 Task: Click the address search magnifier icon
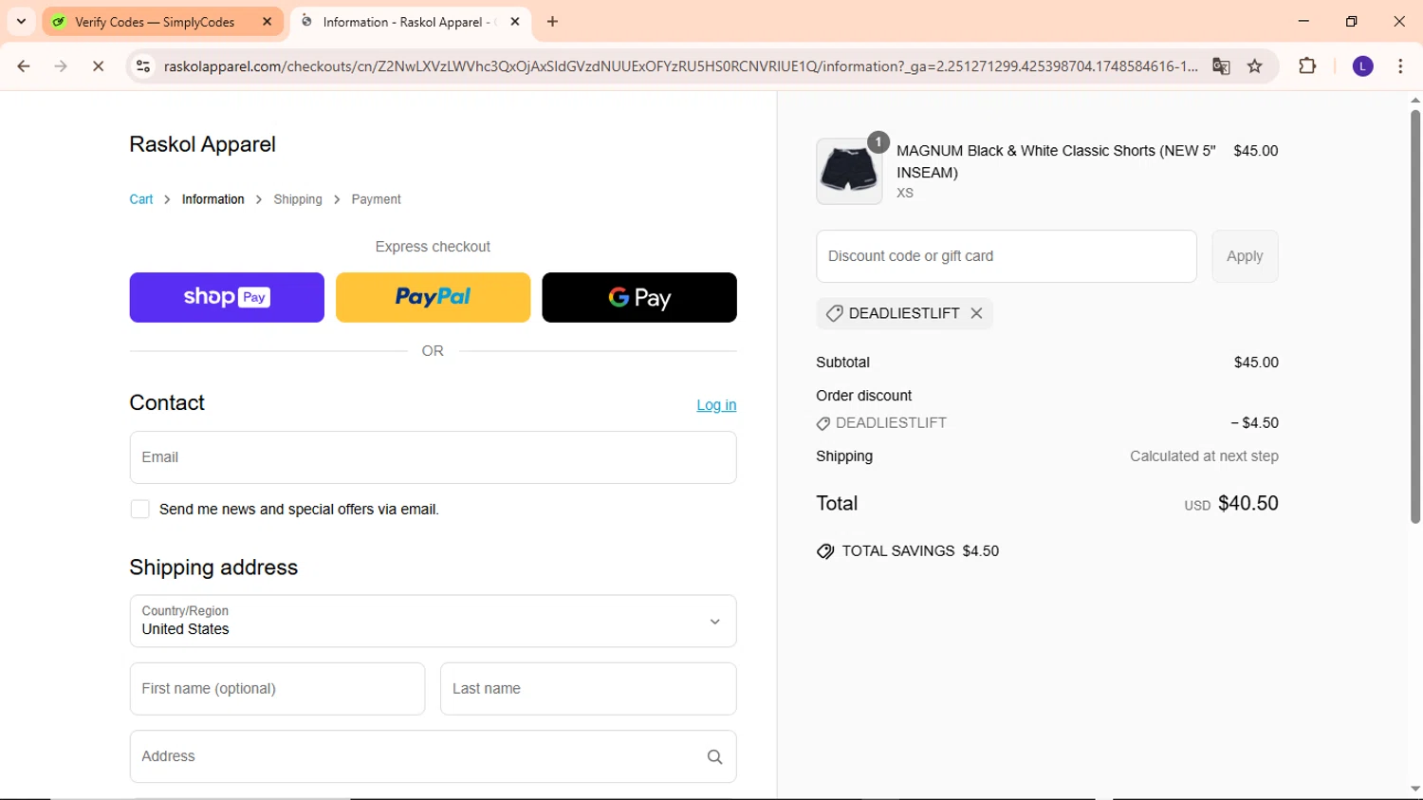pyautogui.click(x=714, y=756)
